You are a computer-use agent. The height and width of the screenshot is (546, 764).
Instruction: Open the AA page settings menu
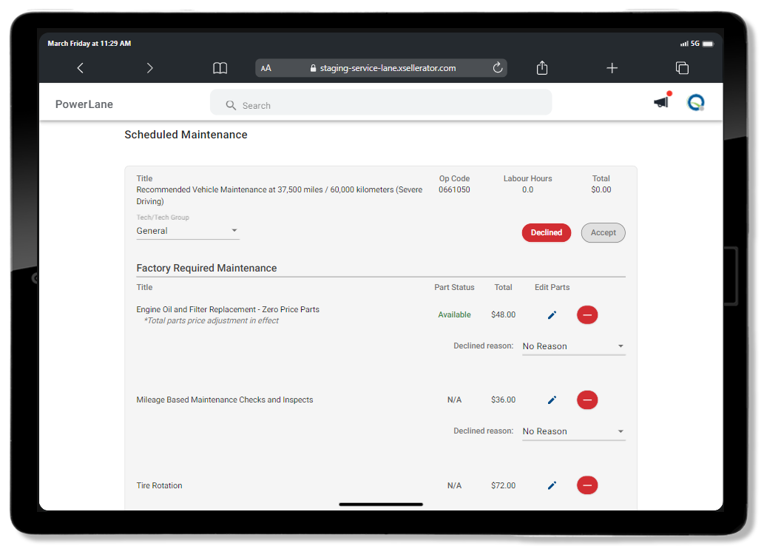(x=266, y=67)
